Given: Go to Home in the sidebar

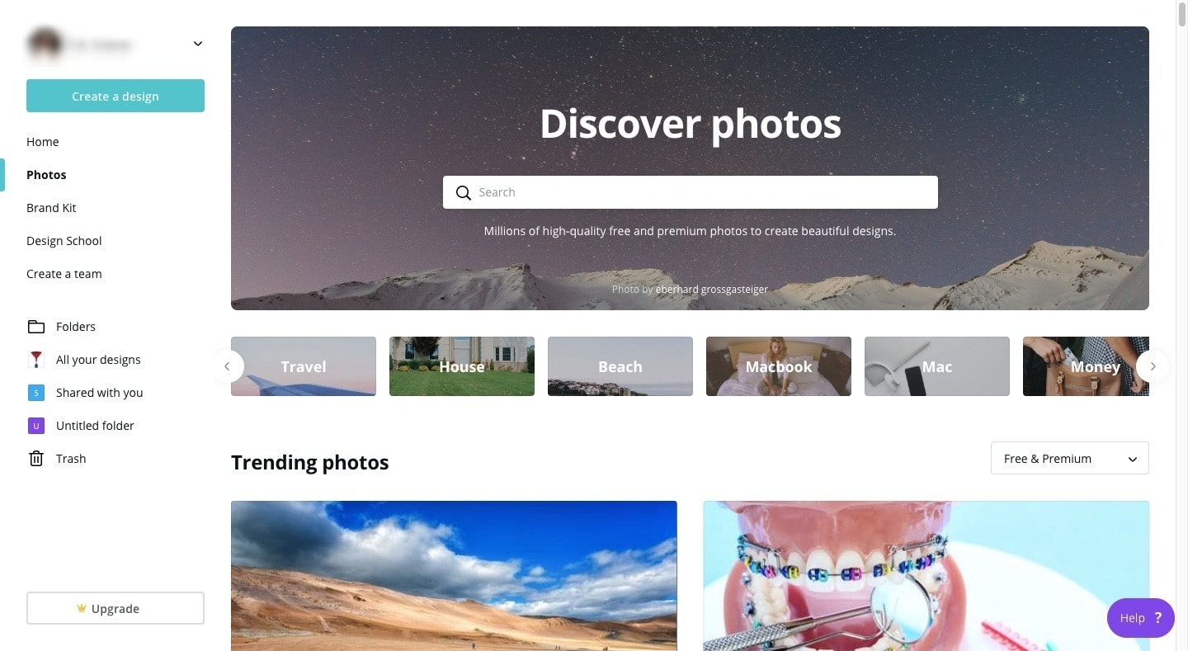Looking at the screenshot, I should (43, 142).
